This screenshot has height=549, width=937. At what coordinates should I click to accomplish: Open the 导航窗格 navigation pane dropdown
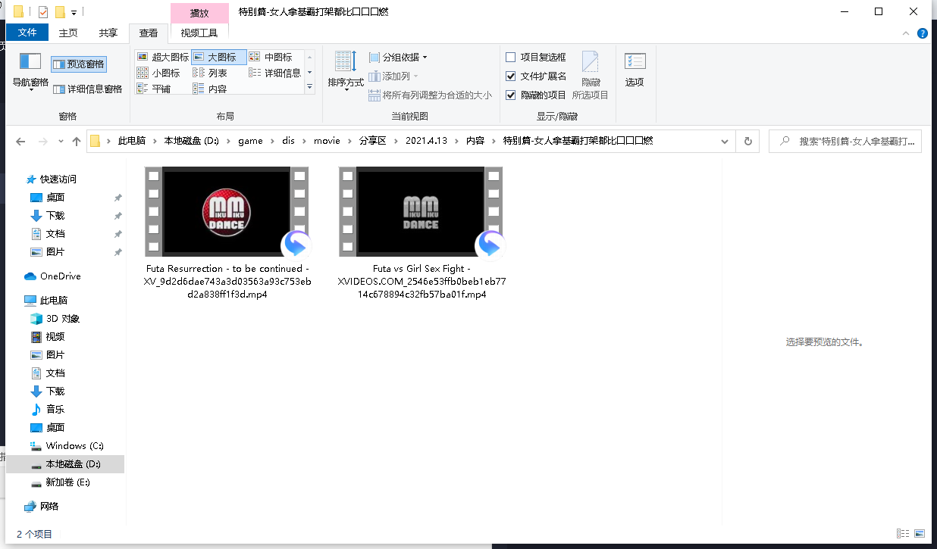coord(30,72)
